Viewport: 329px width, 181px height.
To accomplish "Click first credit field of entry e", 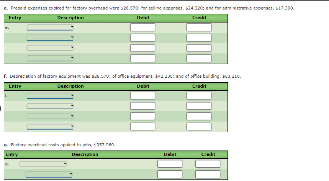I will (x=199, y=27).
